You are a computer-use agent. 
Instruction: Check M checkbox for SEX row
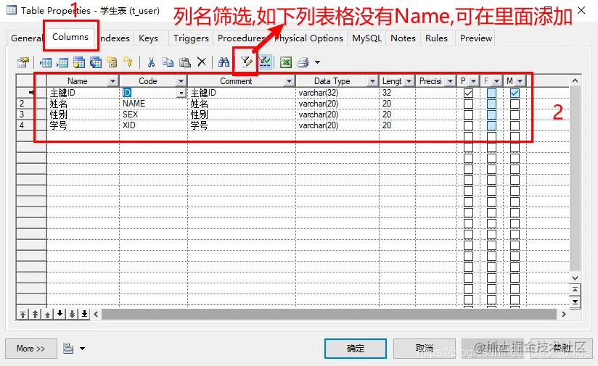pyautogui.click(x=515, y=115)
